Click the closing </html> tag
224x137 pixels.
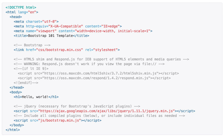click(x=13, y=130)
